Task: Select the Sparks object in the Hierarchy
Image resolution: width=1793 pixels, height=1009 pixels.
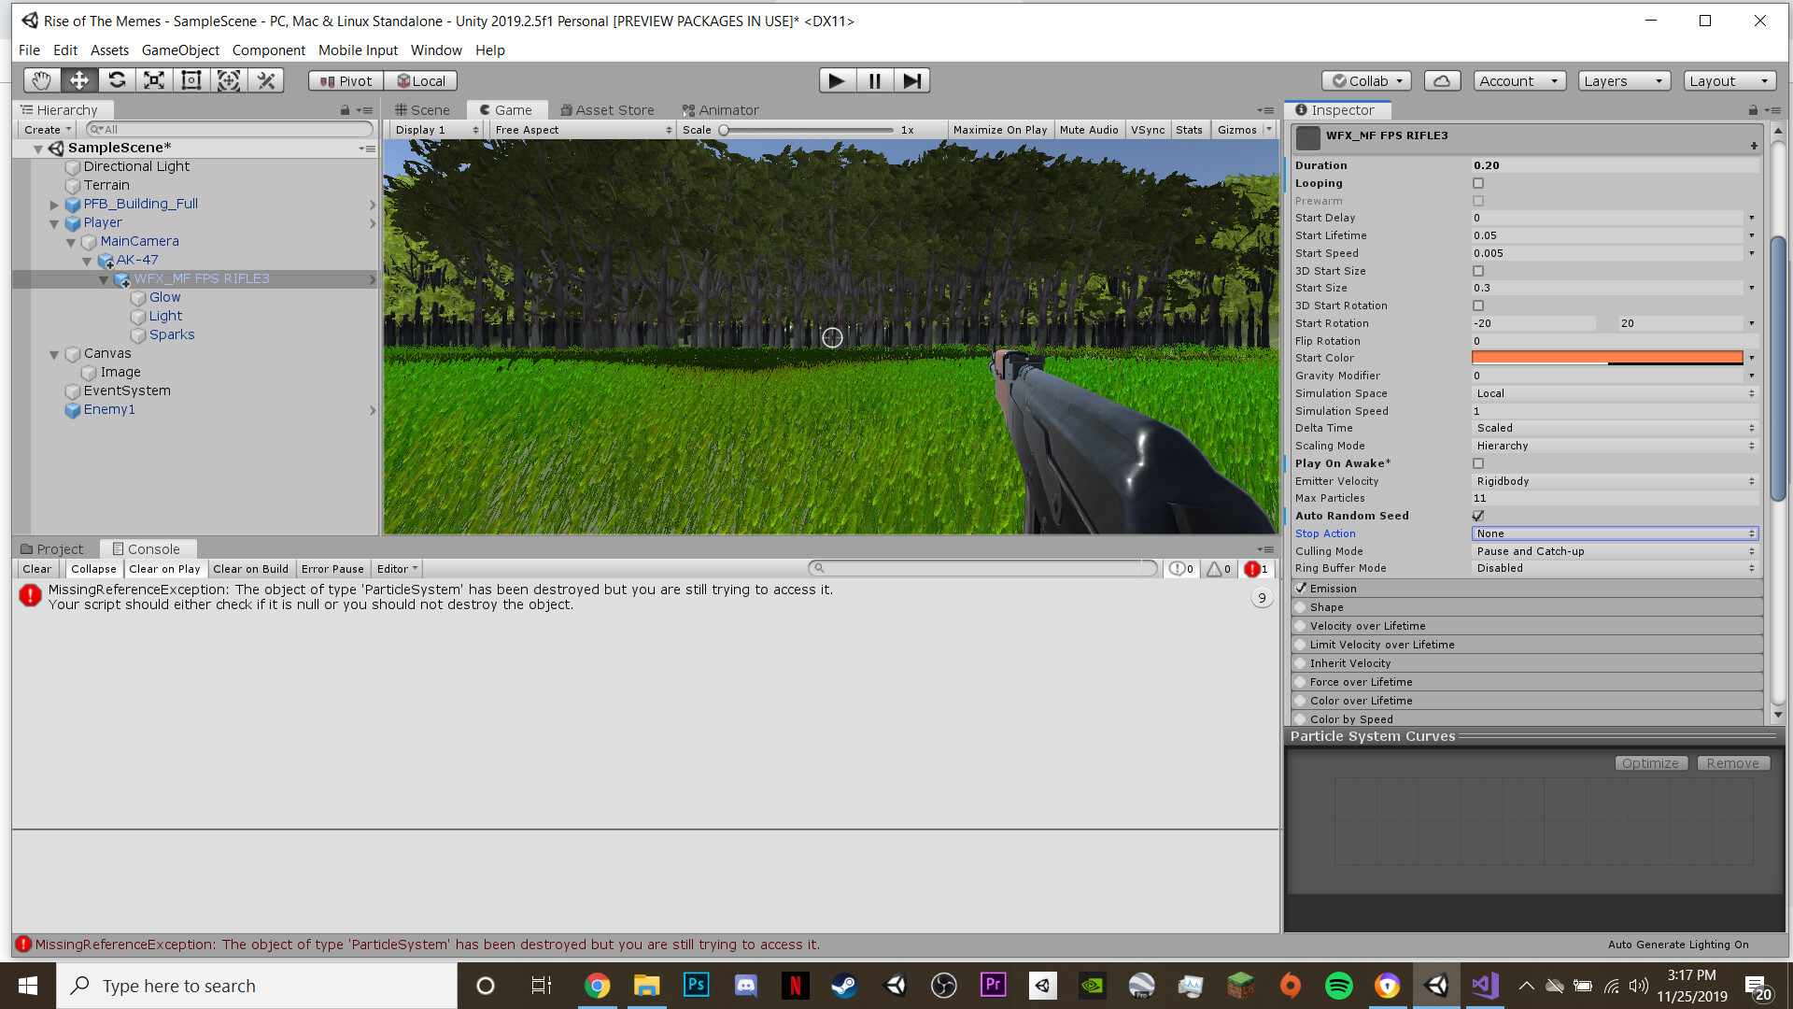Action: tap(171, 334)
